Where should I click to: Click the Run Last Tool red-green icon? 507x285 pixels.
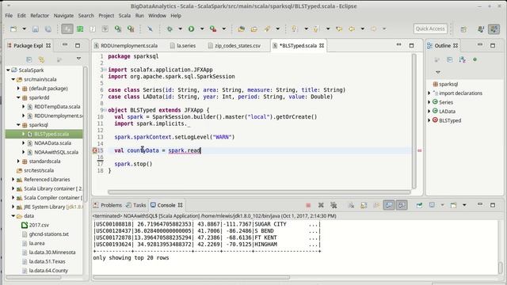click(x=213, y=28)
